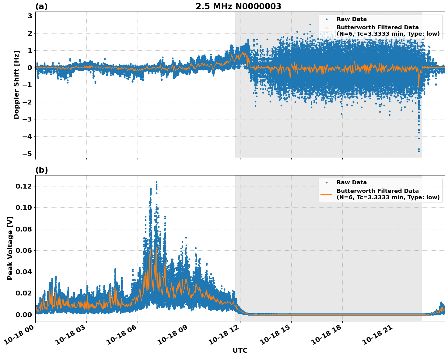This screenshot has height=357, width=448.
Task: Click the 'UTC' x-axis label
Action: [x=240, y=350]
